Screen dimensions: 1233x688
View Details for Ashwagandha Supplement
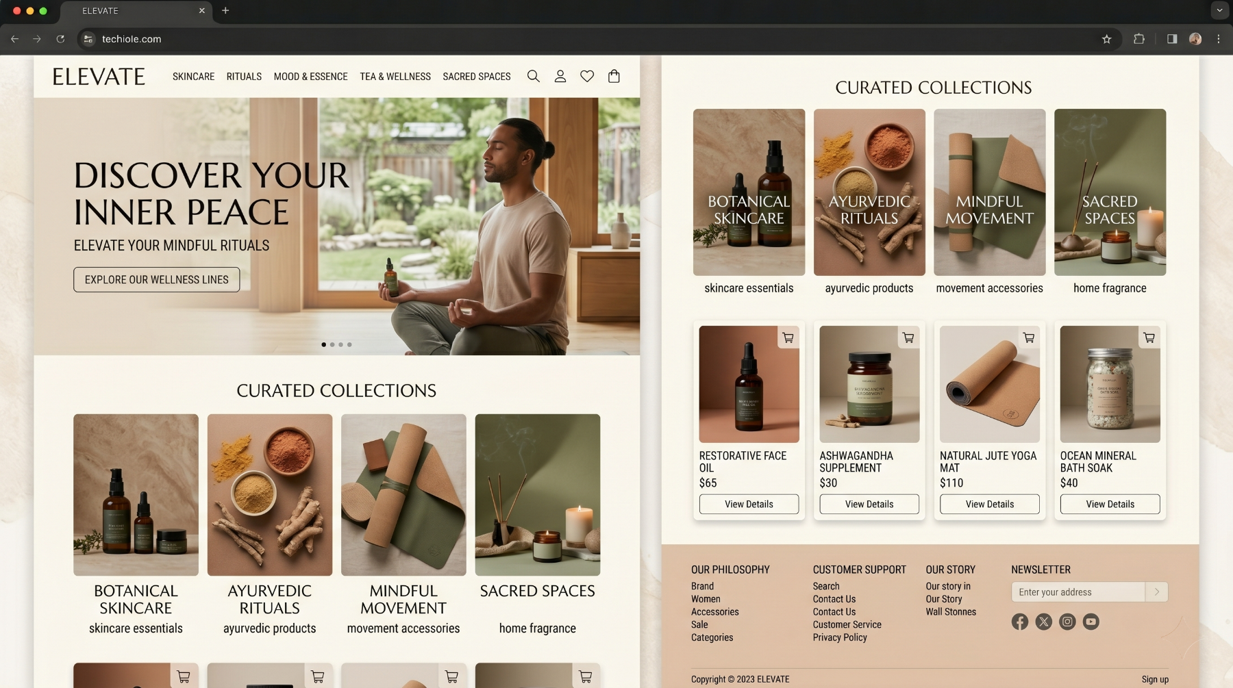pos(869,504)
